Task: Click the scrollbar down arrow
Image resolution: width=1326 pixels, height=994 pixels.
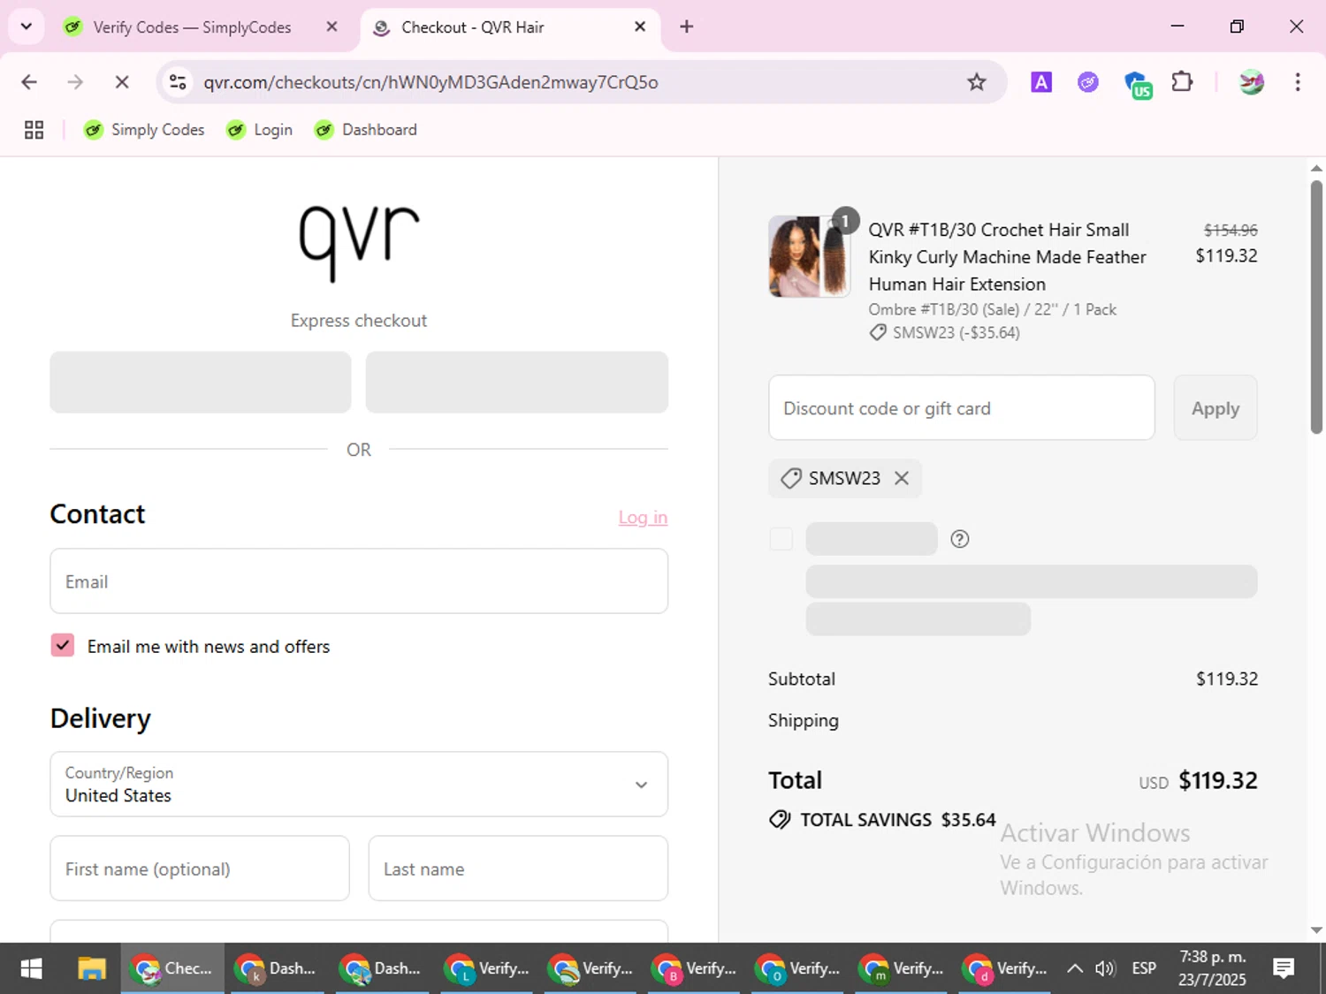Action: click(x=1316, y=930)
